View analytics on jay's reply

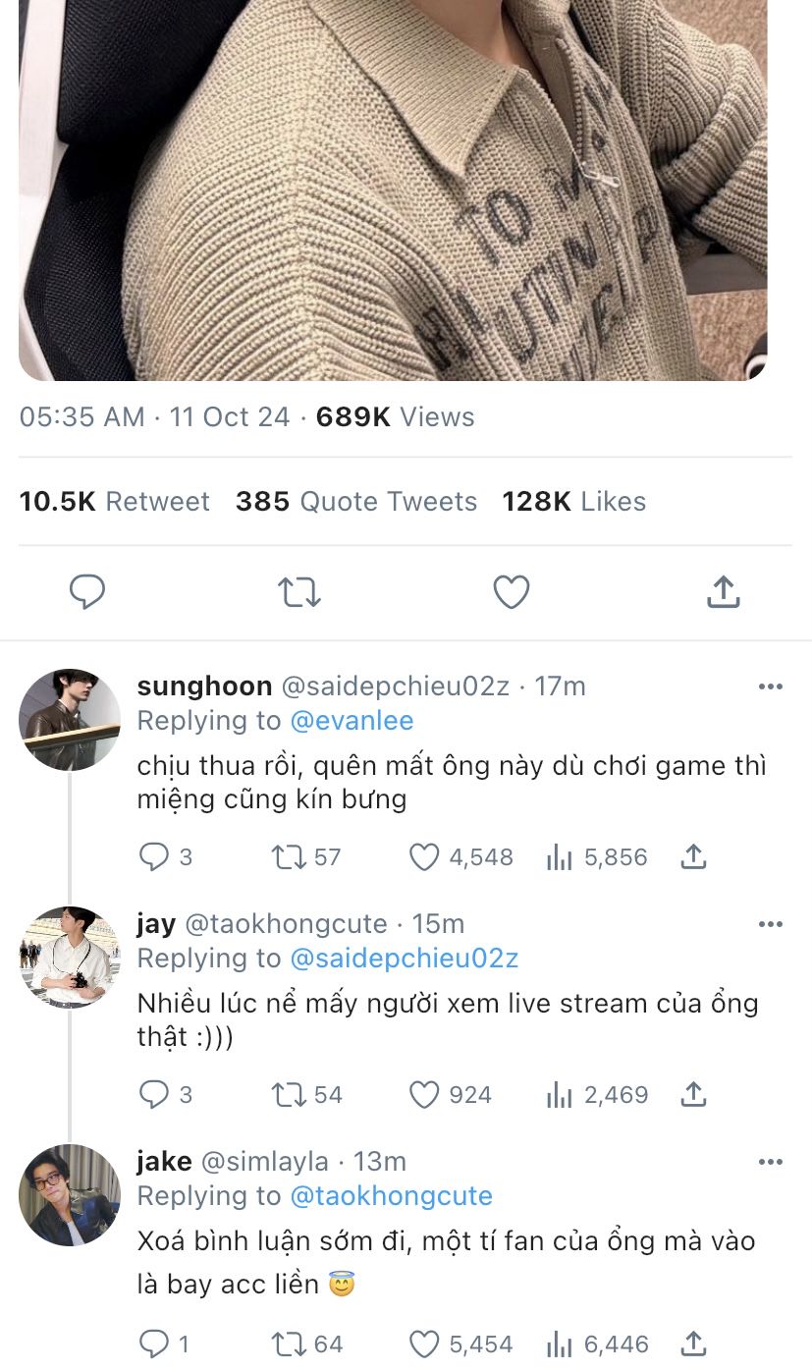point(559,1095)
